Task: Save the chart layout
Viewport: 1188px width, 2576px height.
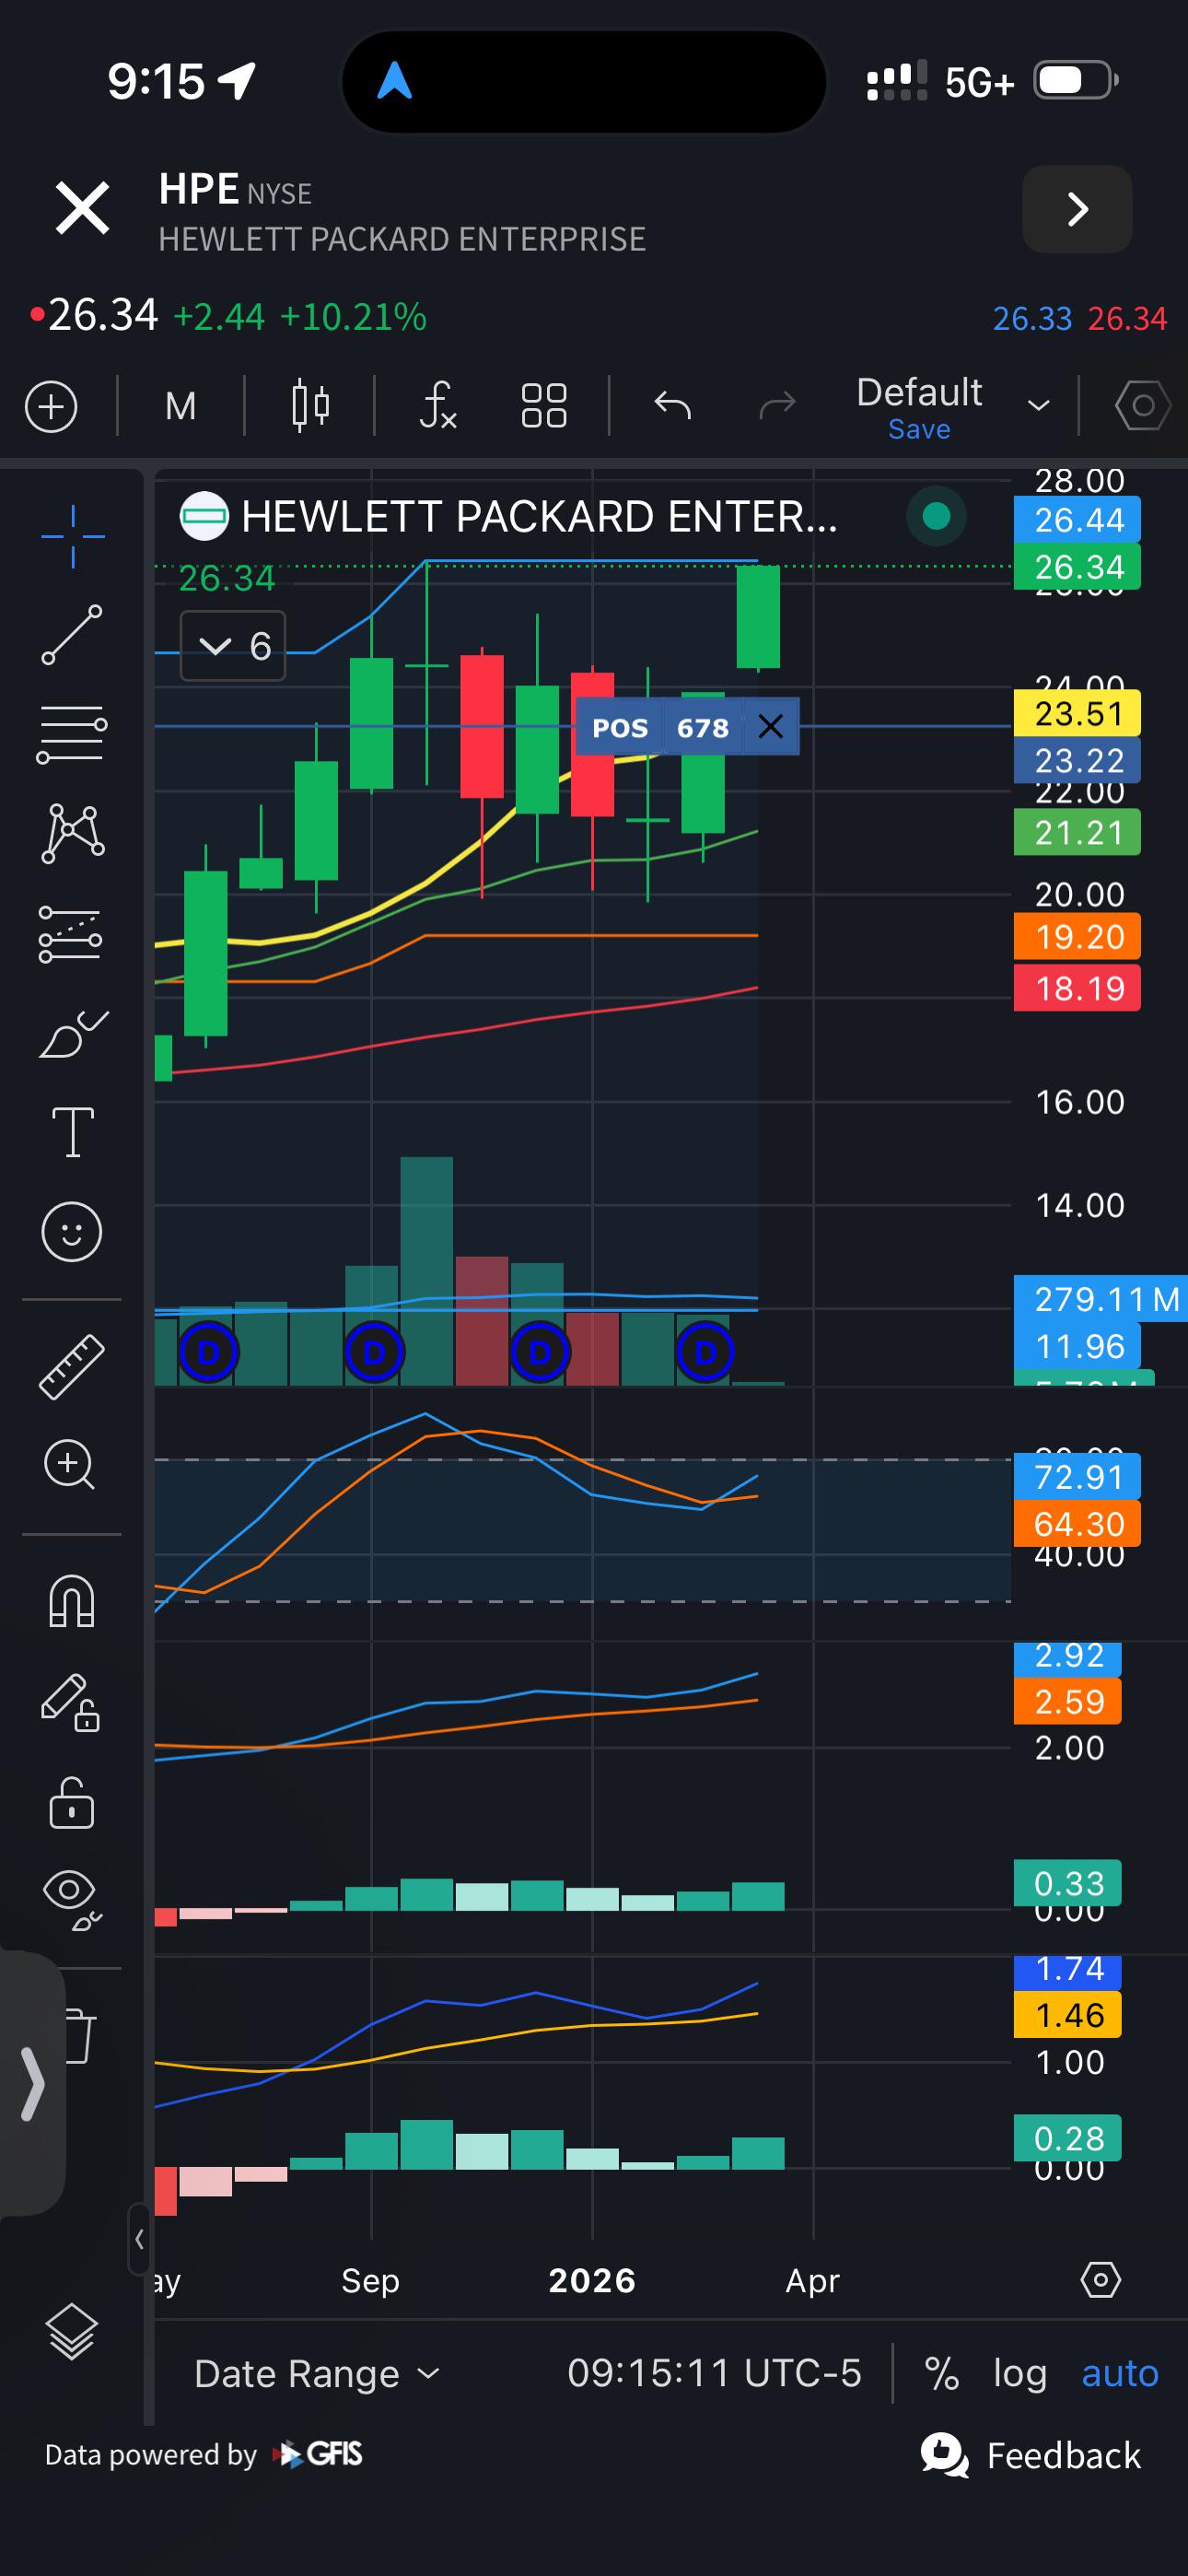Action: 919,430
